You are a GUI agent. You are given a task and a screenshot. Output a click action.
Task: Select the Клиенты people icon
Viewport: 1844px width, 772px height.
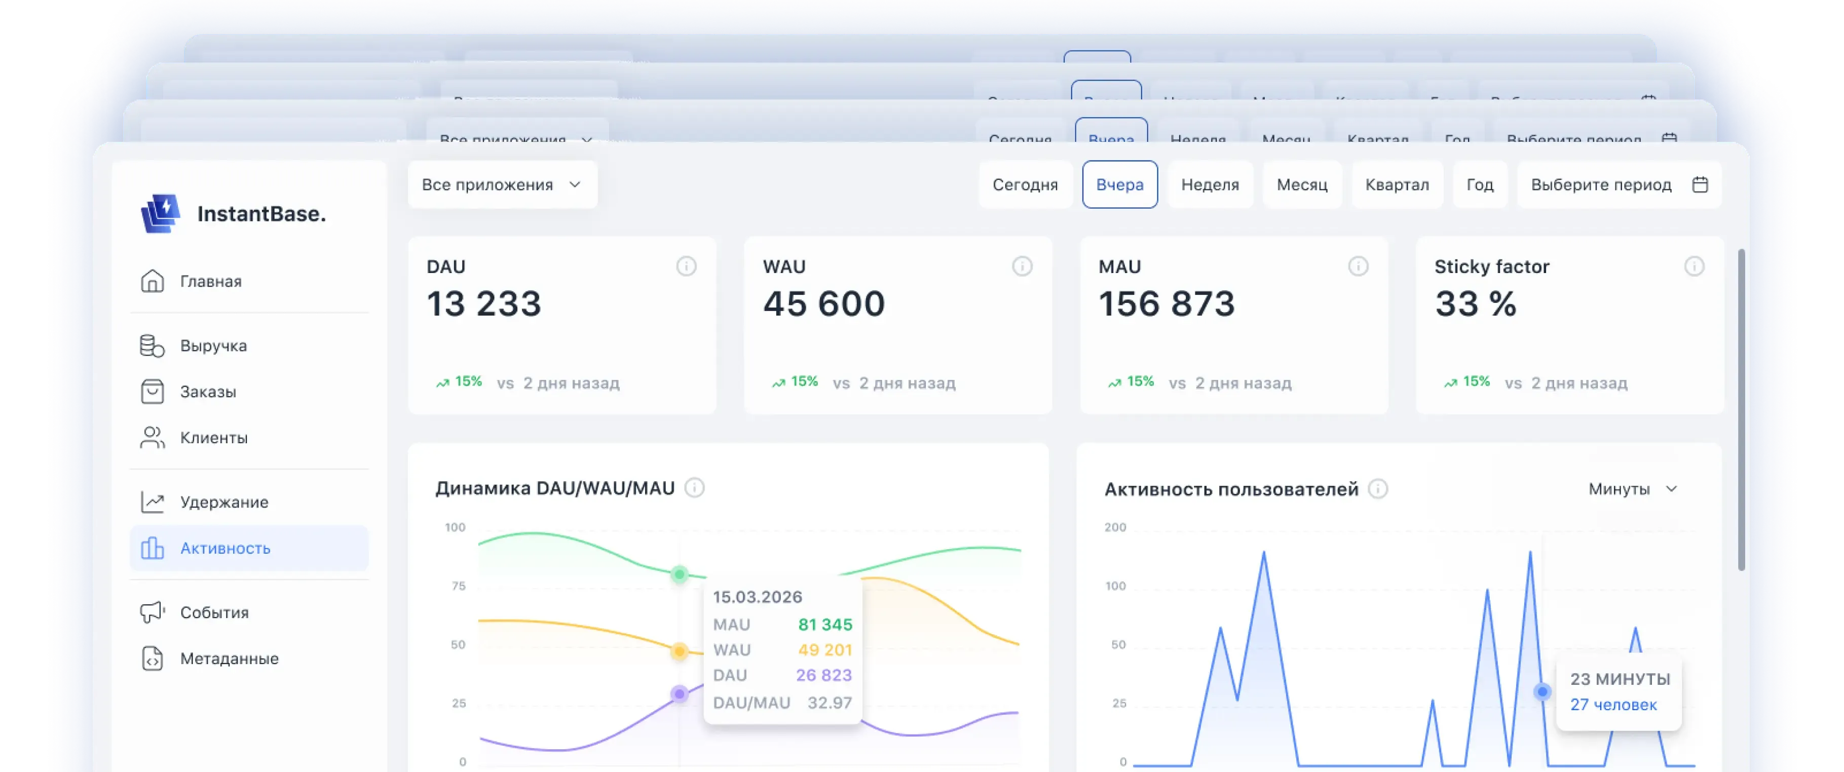tap(152, 437)
